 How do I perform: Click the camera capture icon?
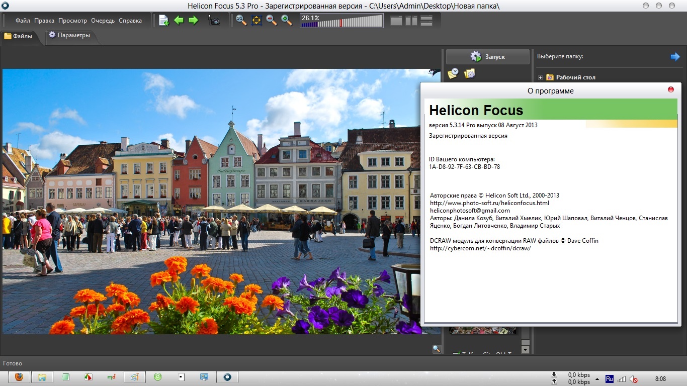coord(214,21)
